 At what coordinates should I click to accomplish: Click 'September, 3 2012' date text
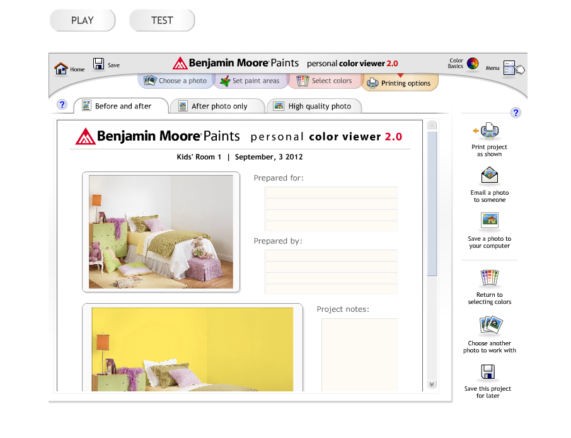[268, 157]
